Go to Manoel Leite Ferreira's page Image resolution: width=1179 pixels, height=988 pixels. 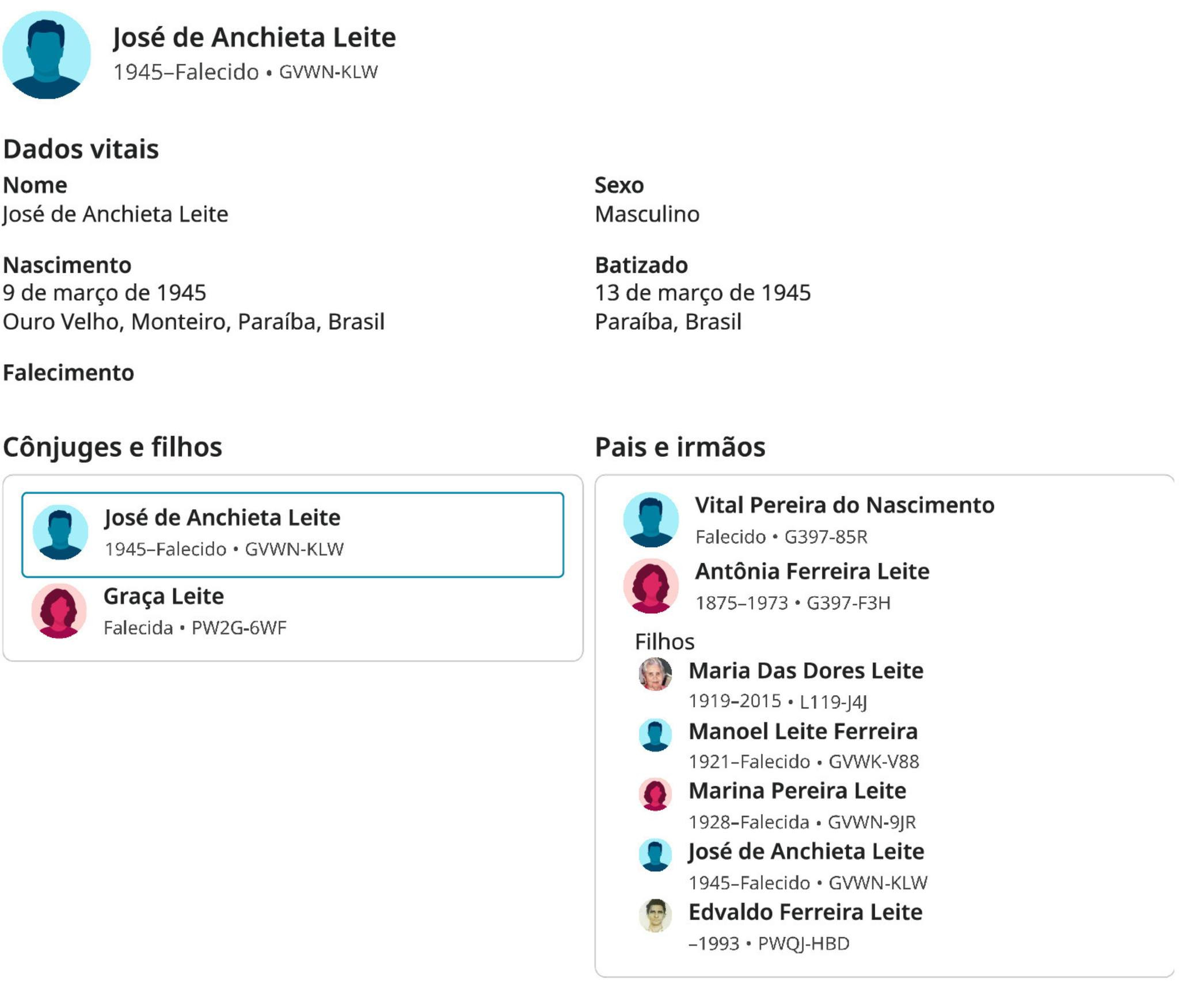pos(803,731)
